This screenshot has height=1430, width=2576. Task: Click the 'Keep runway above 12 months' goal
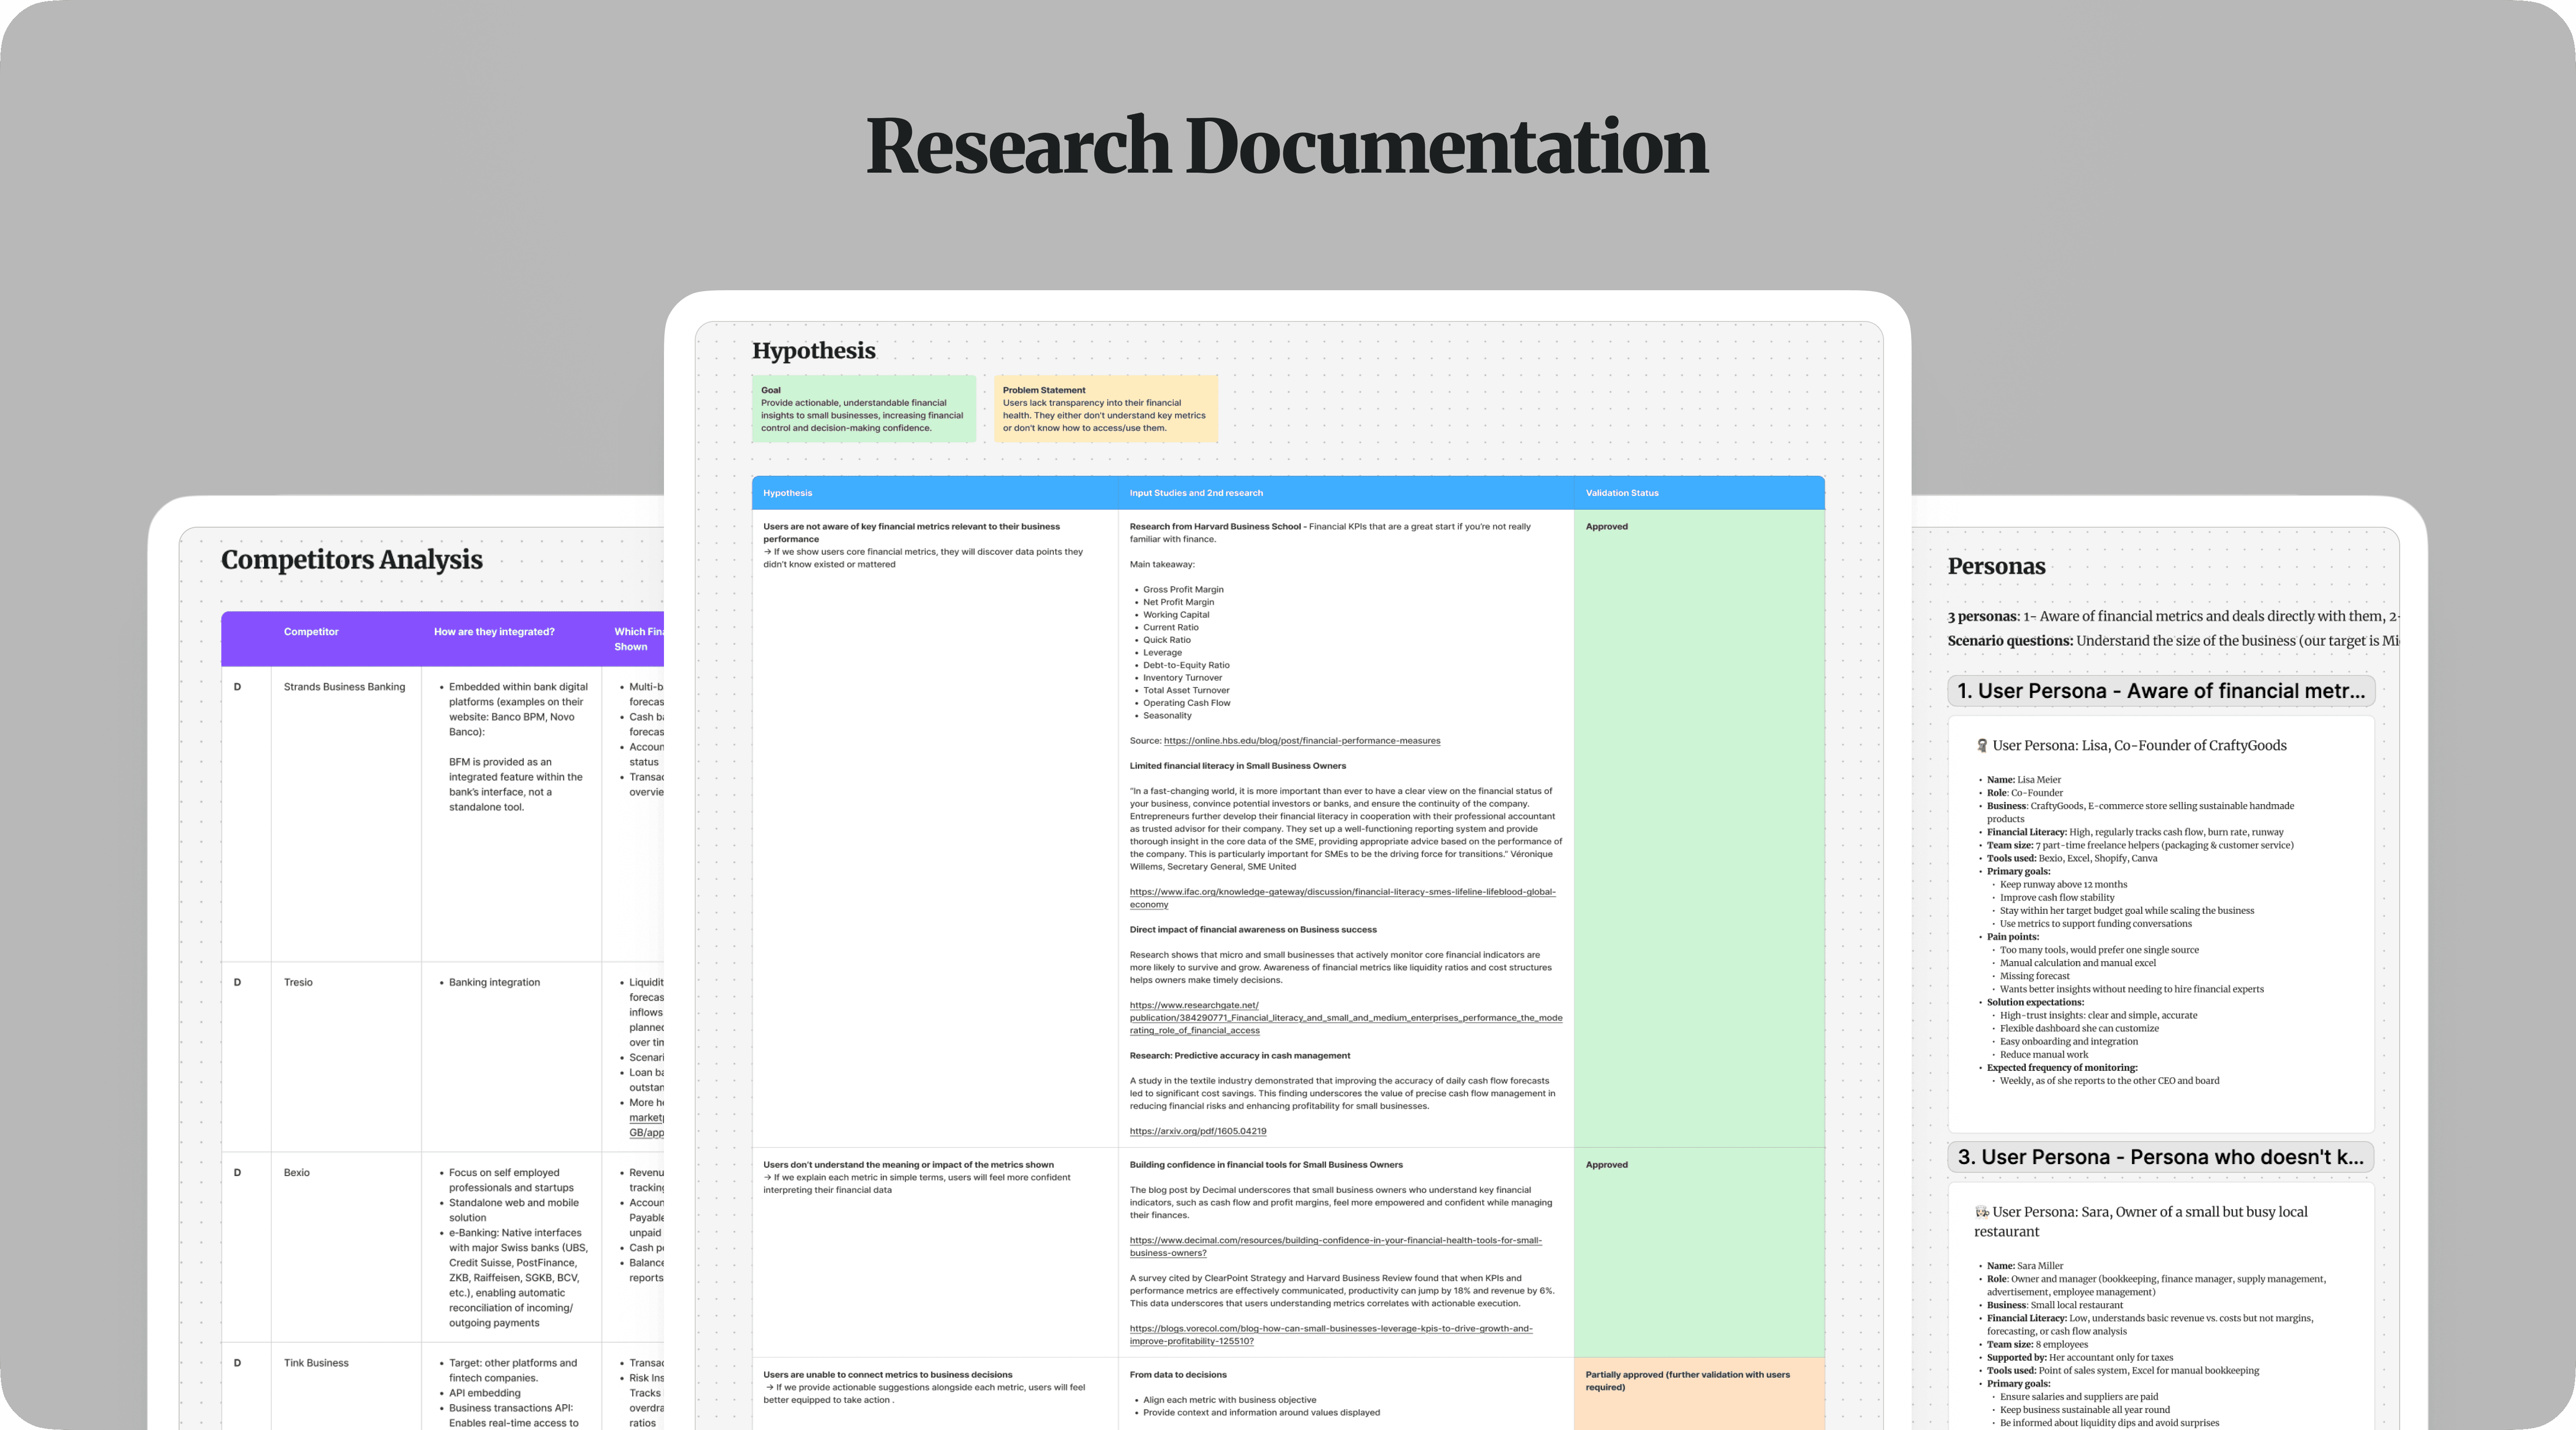point(2063,885)
